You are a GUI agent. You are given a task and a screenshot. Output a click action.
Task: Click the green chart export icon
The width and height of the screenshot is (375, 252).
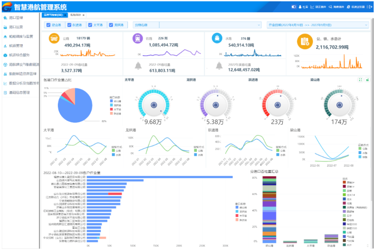click(367, 80)
